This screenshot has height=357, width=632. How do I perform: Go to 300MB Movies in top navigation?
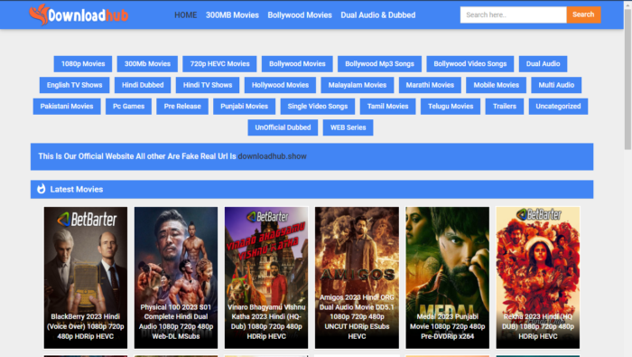click(x=232, y=15)
